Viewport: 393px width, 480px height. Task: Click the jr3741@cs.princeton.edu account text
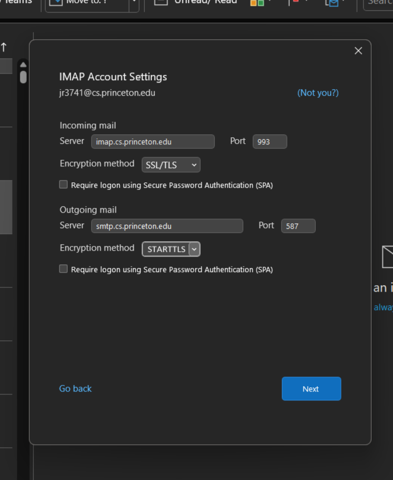pyautogui.click(x=107, y=93)
